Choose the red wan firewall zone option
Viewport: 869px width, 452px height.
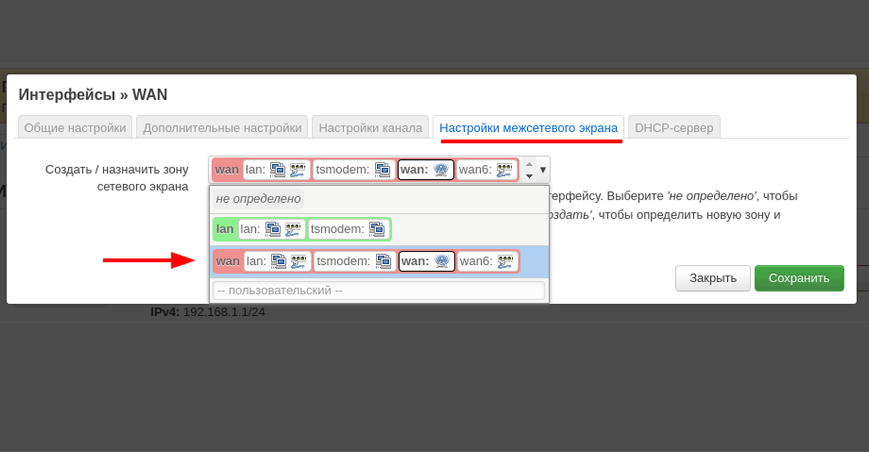coord(228,261)
